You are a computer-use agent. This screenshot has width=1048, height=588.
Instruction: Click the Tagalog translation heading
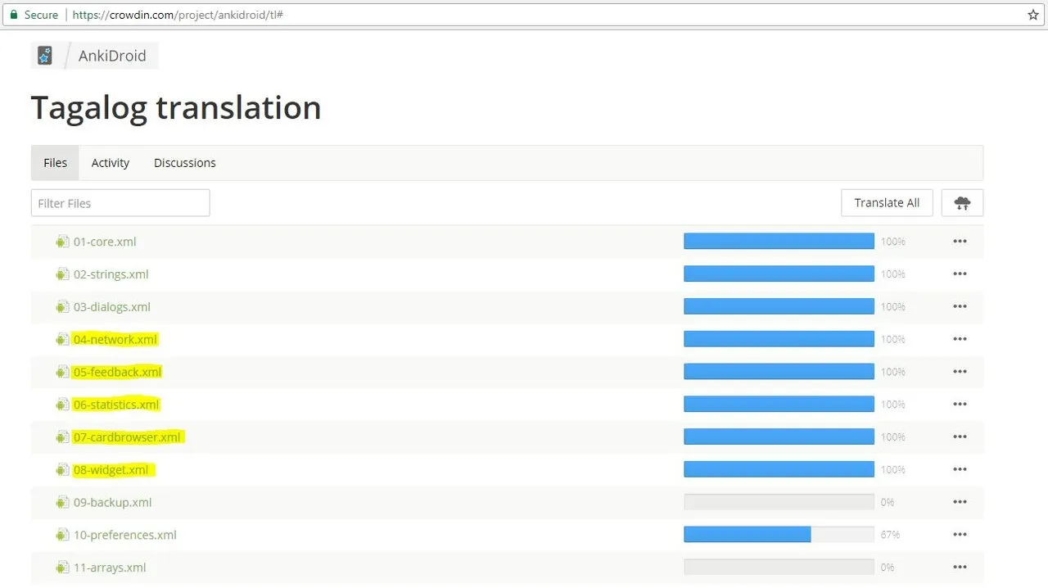176,108
